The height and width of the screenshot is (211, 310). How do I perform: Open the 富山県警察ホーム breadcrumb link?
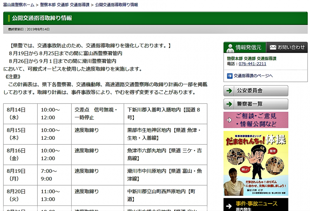tap(19, 5)
